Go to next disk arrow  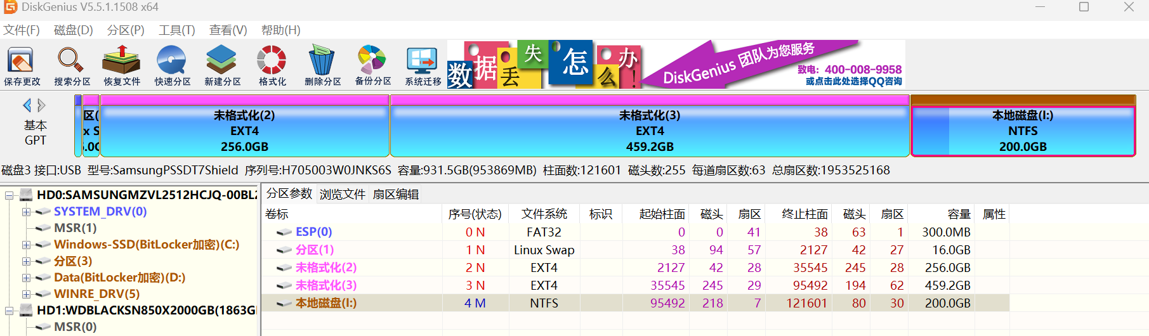point(42,105)
